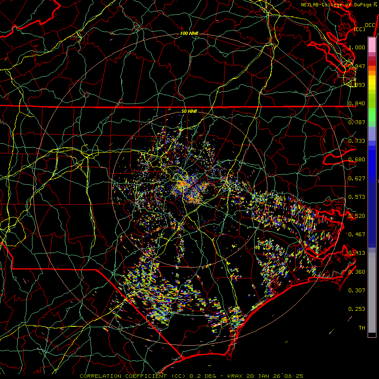Image resolution: width=379 pixels, height=379 pixels.
Task: Click the 100 NMI range ring label
Action: 189,33
